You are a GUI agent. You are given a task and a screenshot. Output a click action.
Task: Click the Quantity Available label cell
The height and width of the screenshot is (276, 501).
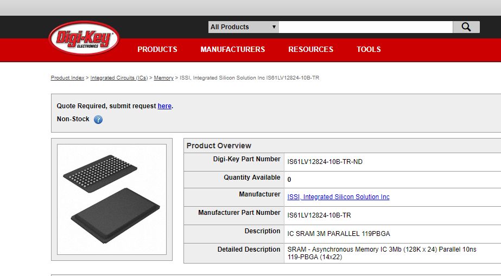coord(234,180)
